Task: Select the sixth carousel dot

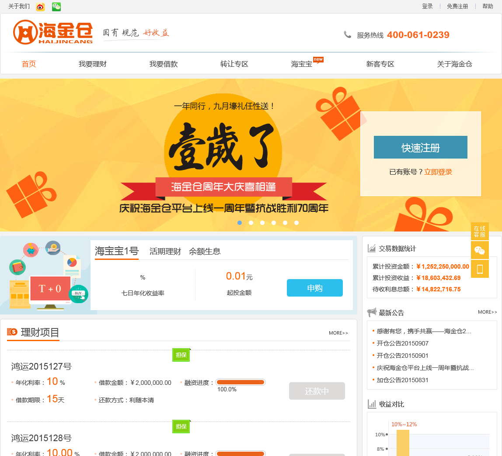Action: [296, 223]
